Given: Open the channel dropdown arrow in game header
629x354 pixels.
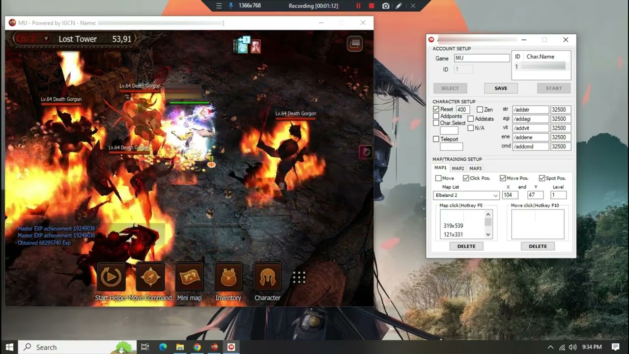Looking at the screenshot, I should tap(46, 38).
